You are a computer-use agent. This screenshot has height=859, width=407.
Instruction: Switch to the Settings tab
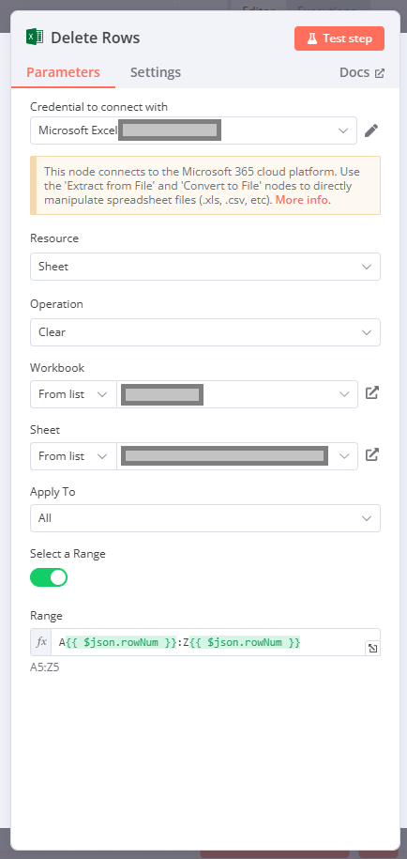tap(156, 72)
